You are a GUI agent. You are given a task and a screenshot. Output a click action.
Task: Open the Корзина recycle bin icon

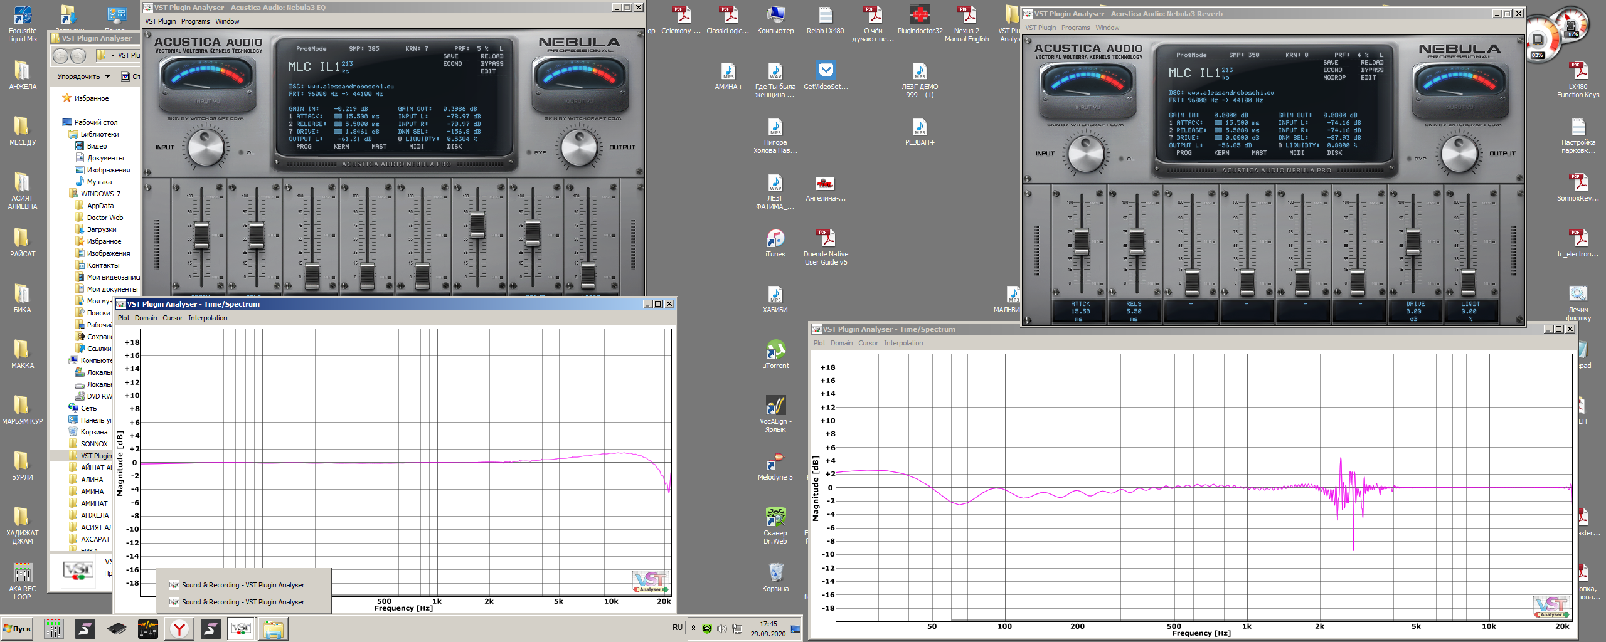775,577
